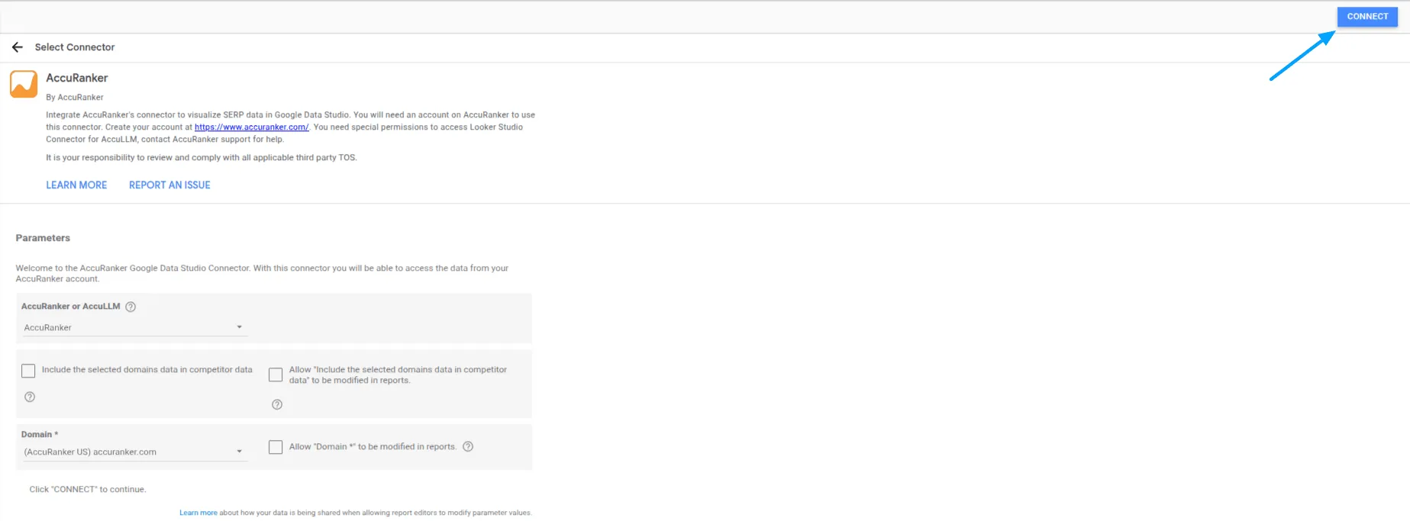This screenshot has height=521, width=1410.
Task: Check Allow Include selected domains to be modified
Action: tap(276, 375)
